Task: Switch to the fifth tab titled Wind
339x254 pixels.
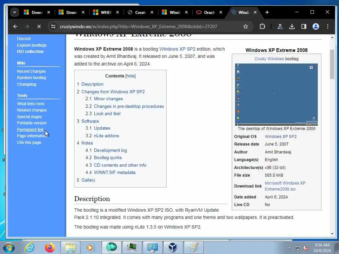Action: click(171, 12)
